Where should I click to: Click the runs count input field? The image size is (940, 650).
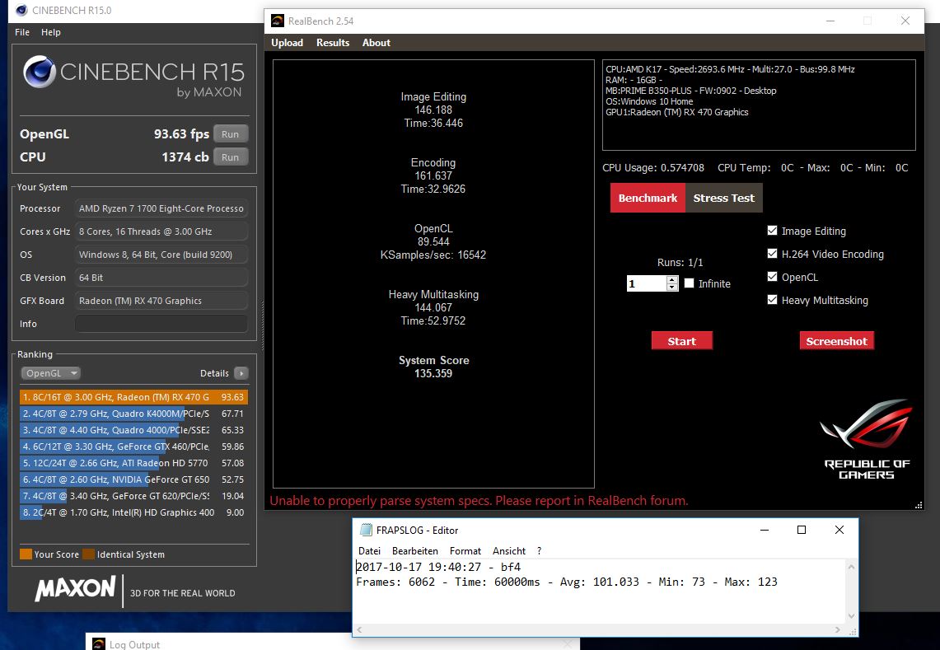646,283
